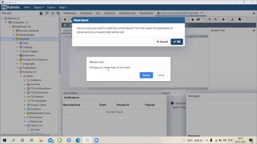The height and width of the screenshot is (144, 257).
Task: Select Materialized Views in the tree
Action: [x=41, y=113]
